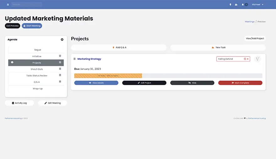Viewport: 276px width, 159px height.
Task: Open the hamburger menu in top bar
Action: coord(8,5)
